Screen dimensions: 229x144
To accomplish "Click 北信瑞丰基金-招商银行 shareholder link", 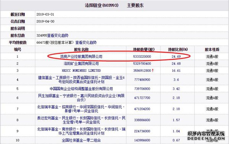I will coord(81,109).
